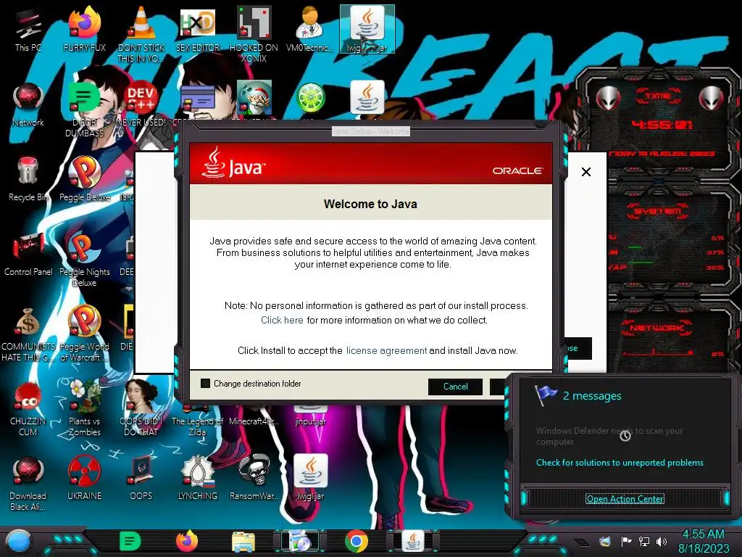
Task: Tick the Change destination folder checkbox
Action: [205, 383]
